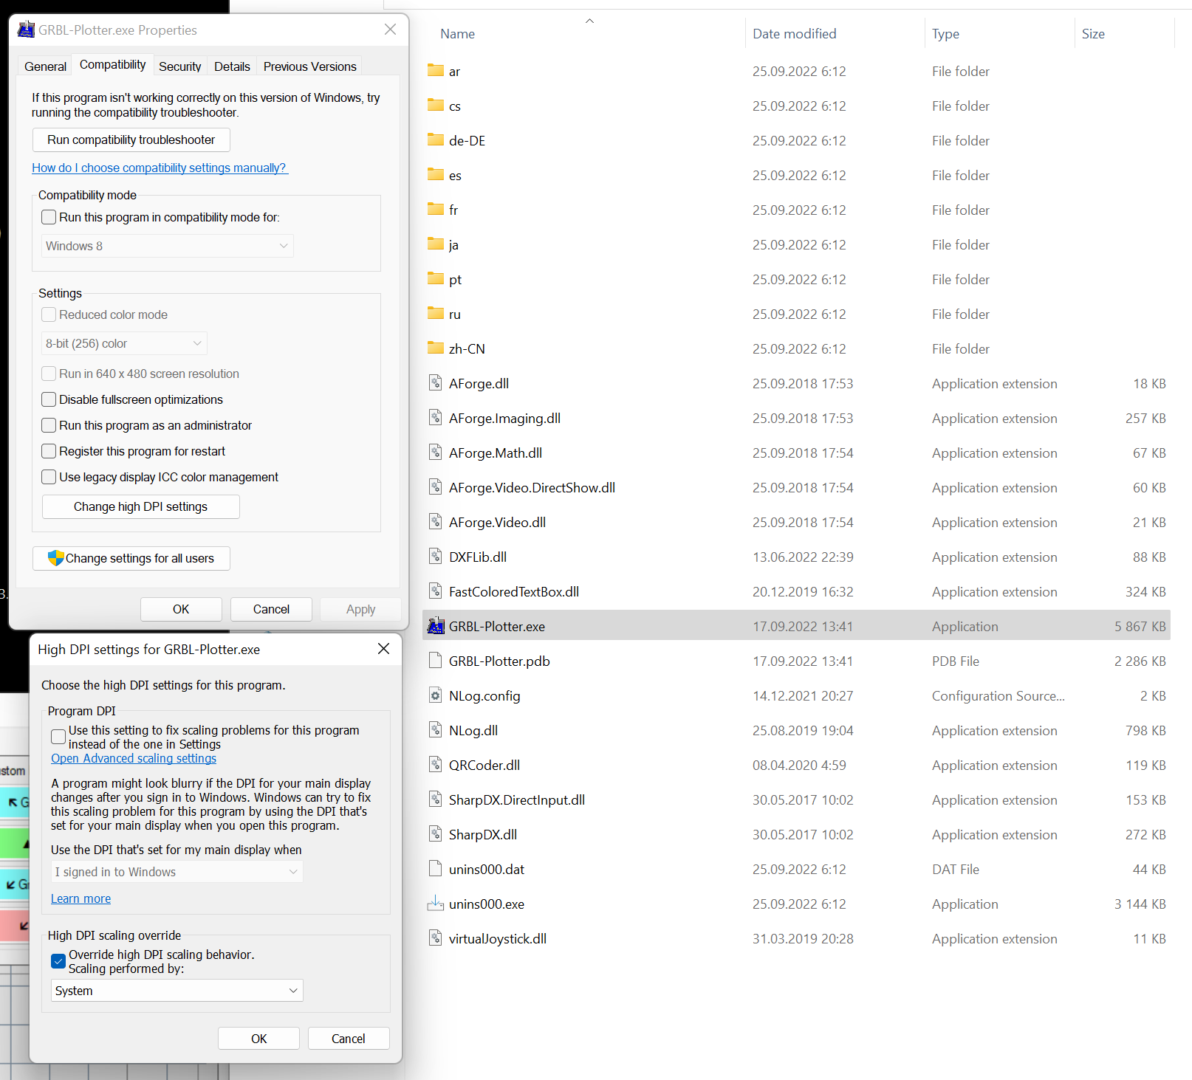The image size is (1192, 1080).
Task: Uncheck Override high DPI scaling behavior
Action: point(58,961)
